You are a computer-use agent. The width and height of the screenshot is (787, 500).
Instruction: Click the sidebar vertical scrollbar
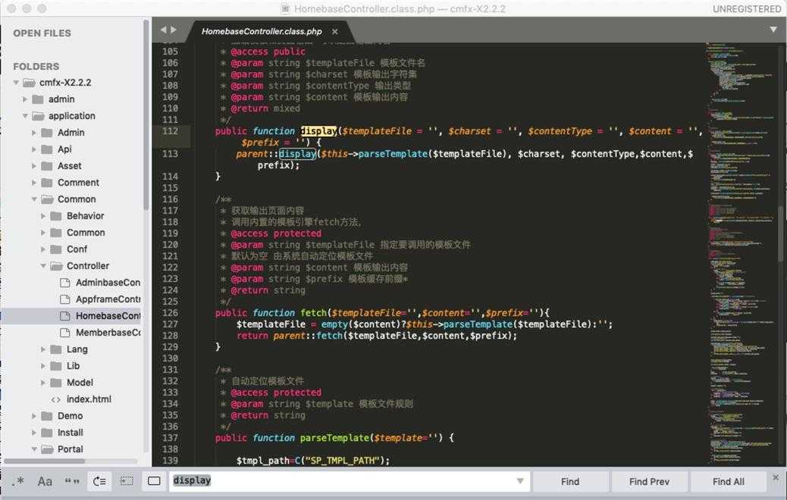tap(146, 115)
